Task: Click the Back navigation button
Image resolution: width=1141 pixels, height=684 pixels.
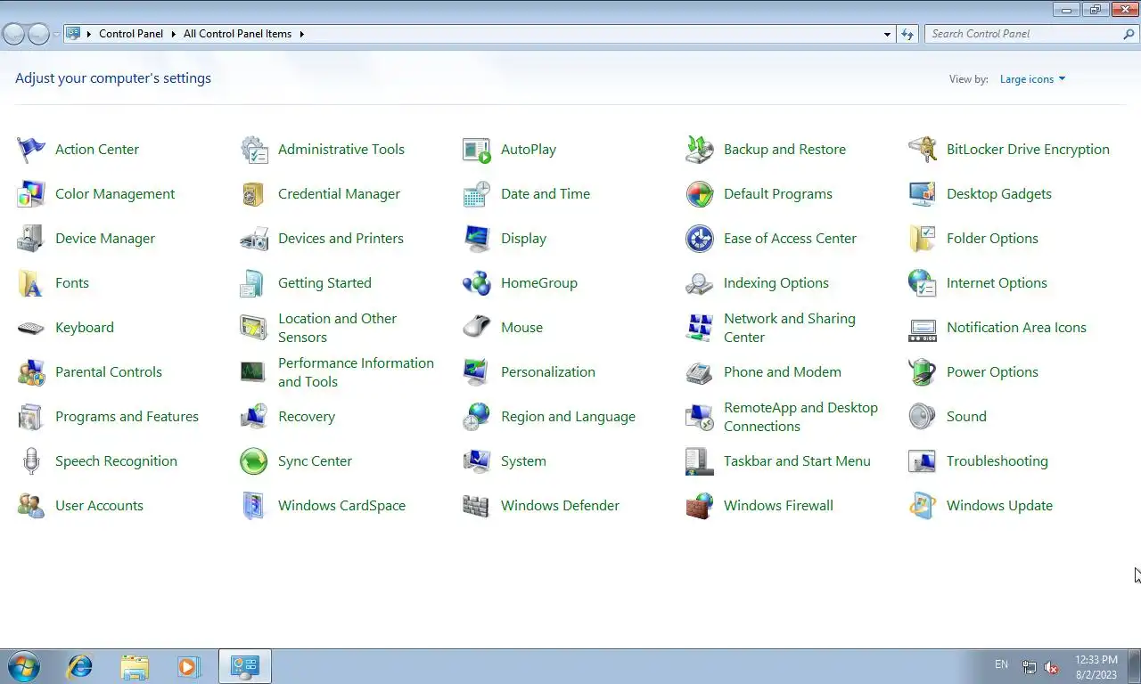Action: pos(13,34)
